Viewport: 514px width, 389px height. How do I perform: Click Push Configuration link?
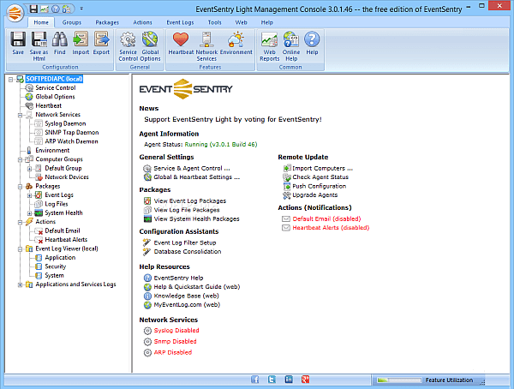319,186
